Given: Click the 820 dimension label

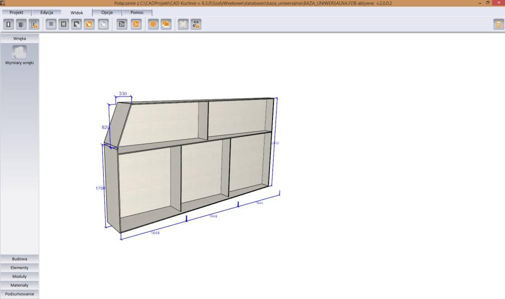Looking at the screenshot, I should [x=105, y=127].
